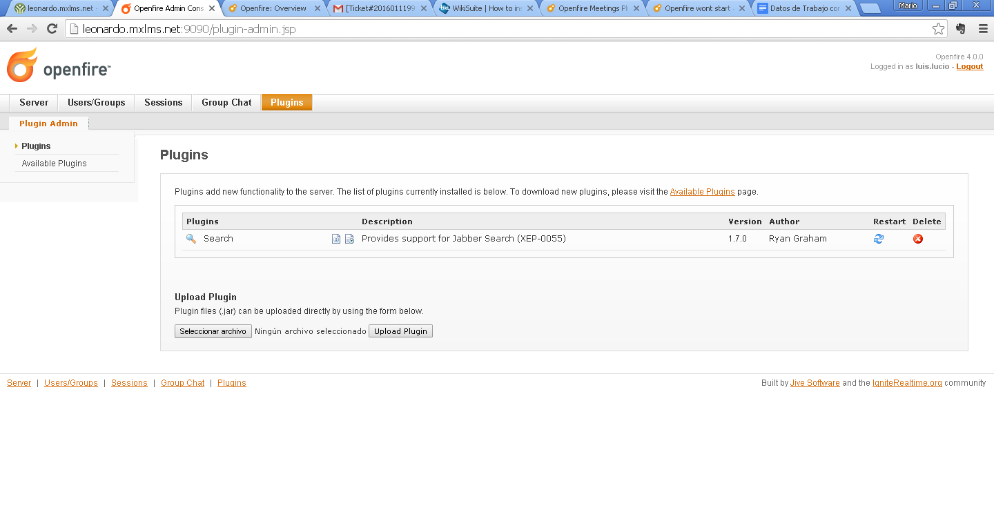Click the Openfire logo

point(59,66)
